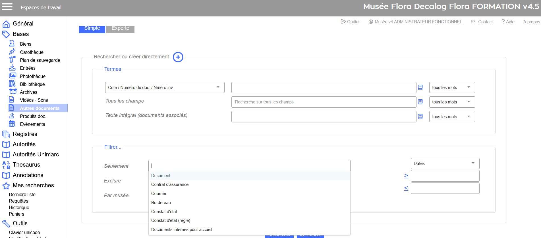Click the Outils wrench icon

coord(6,224)
